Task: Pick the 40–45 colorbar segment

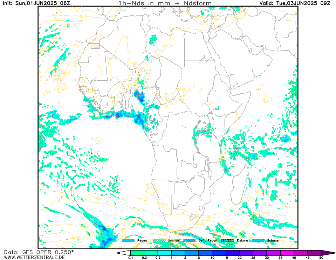Action: click(301, 253)
